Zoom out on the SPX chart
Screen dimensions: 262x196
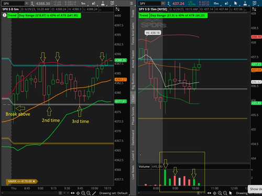coord(89,193)
